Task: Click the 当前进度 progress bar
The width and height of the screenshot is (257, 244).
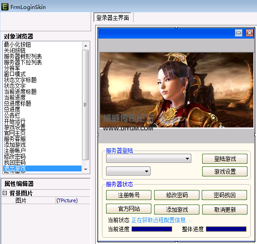Action: [x=152, y=229]
